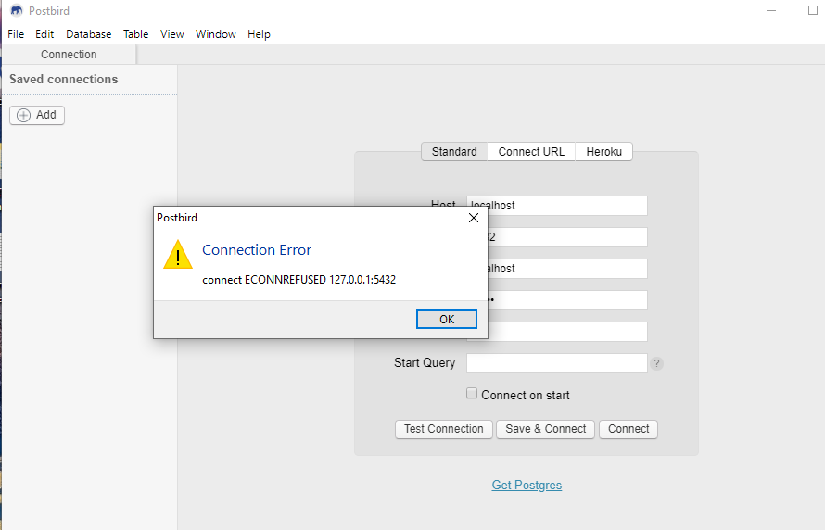
Task: Click the Start Query help question mark
Action: (x=656, y=363)
